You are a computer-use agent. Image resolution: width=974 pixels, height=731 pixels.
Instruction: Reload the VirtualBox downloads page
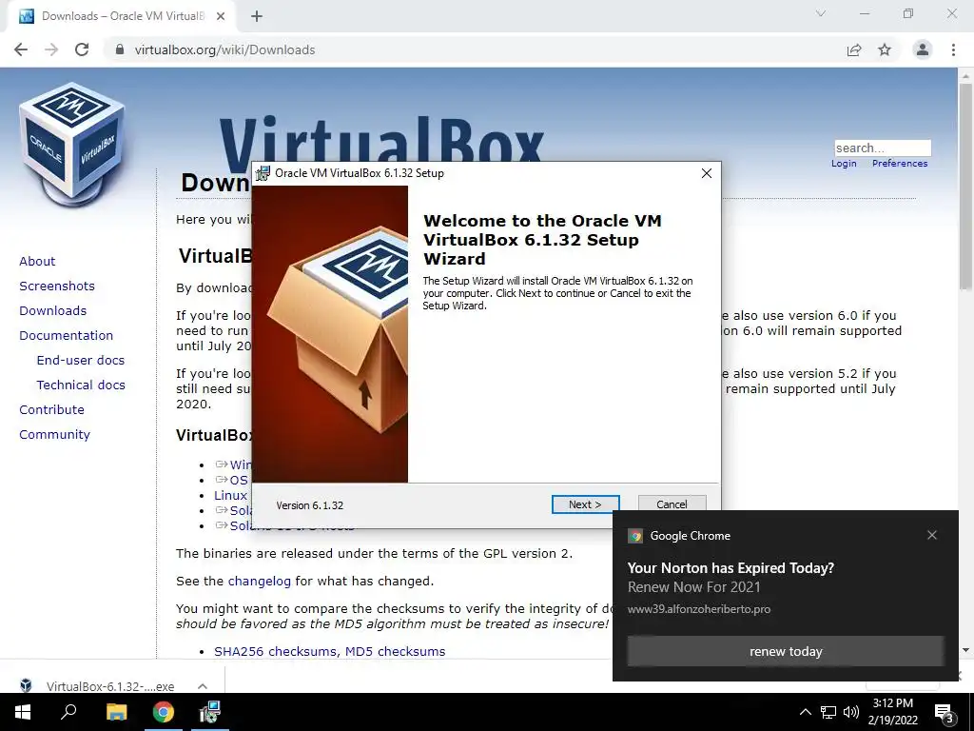tap(82, 49)
